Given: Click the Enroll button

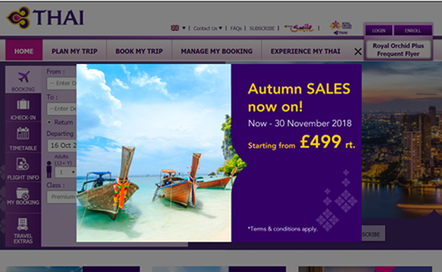Looking at the screenshot, I should tap(413, 31).
